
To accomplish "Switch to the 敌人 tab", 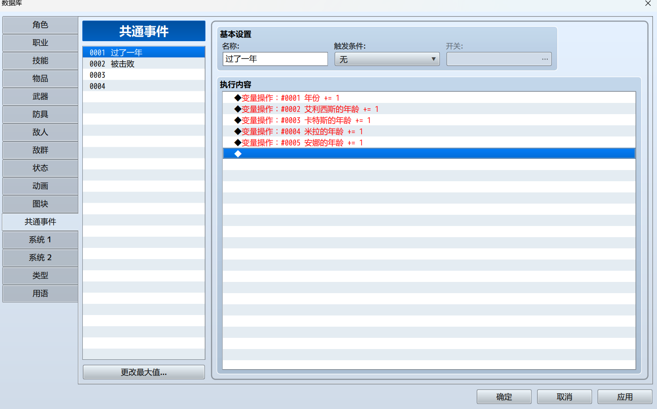I will point(40,132).
